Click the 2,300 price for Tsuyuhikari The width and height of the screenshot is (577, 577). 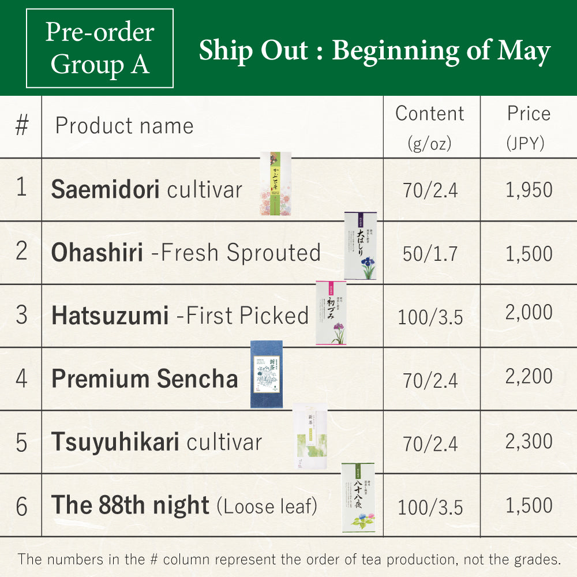[x=529, y=441]
